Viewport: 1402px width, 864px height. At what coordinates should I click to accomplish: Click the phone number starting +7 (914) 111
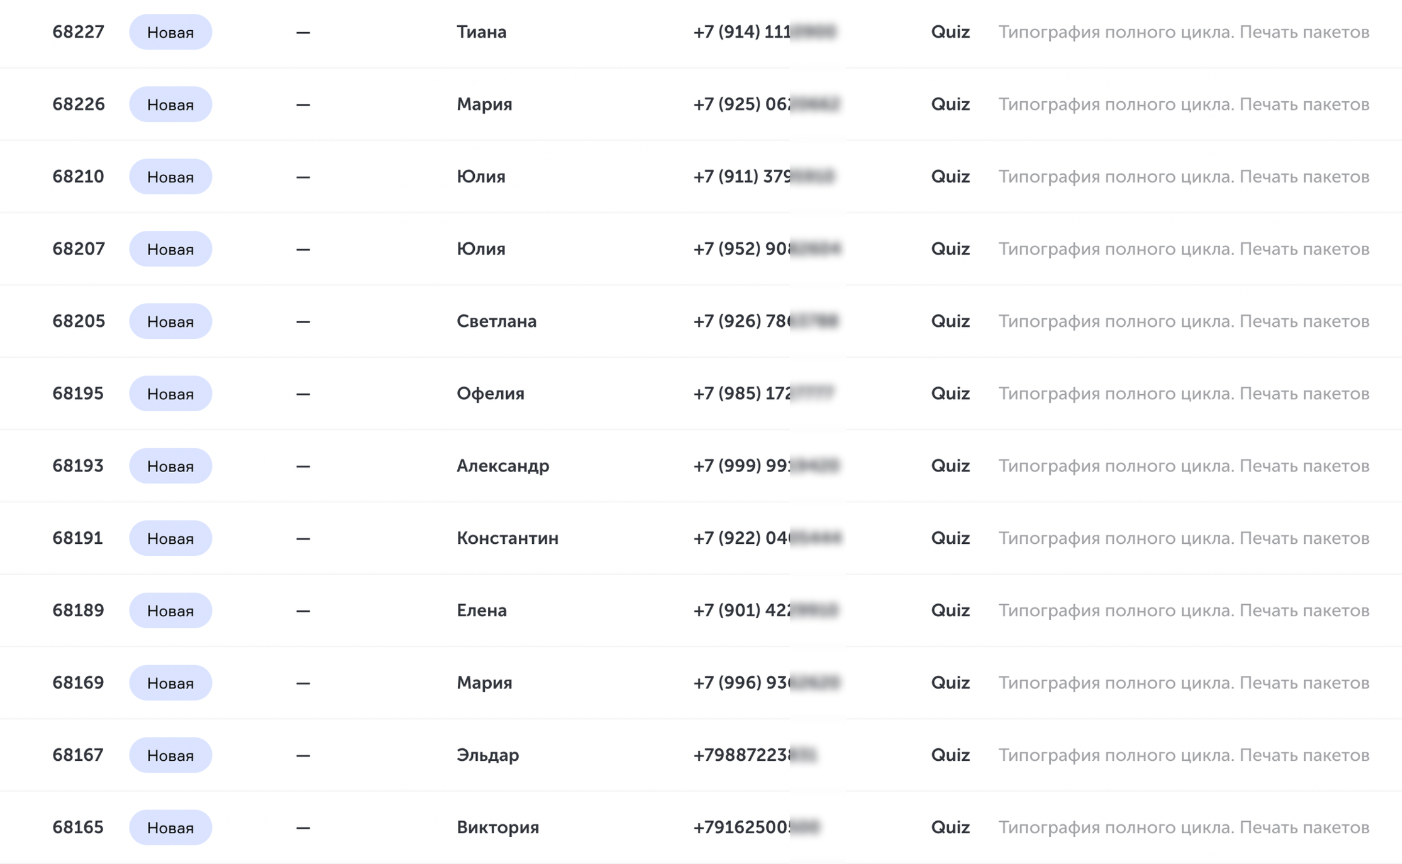click(x=764, y=32)
